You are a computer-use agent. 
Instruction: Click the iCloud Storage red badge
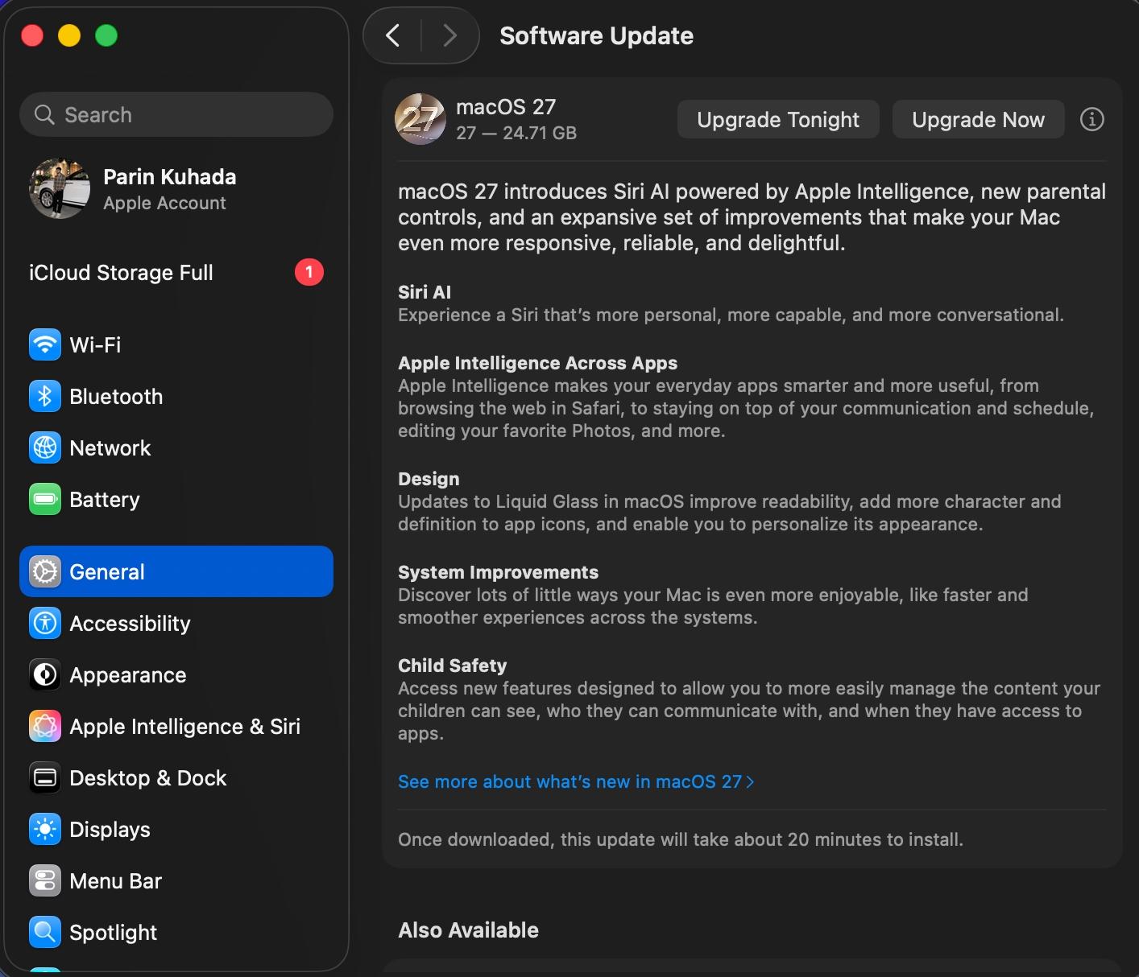[309, 273]
